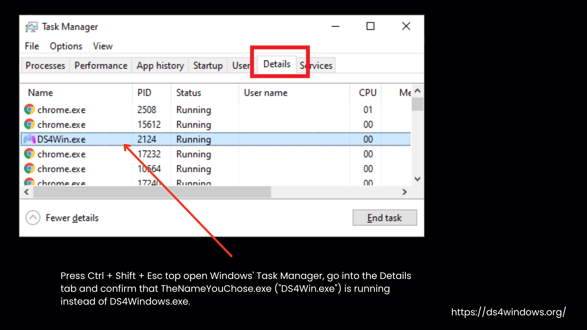Image resolution: width=587 pixels, height=330 pixels.
Task: Click the horizontal scrollbar right arrow
Action: pyautogui.click(x=404, y=192)
